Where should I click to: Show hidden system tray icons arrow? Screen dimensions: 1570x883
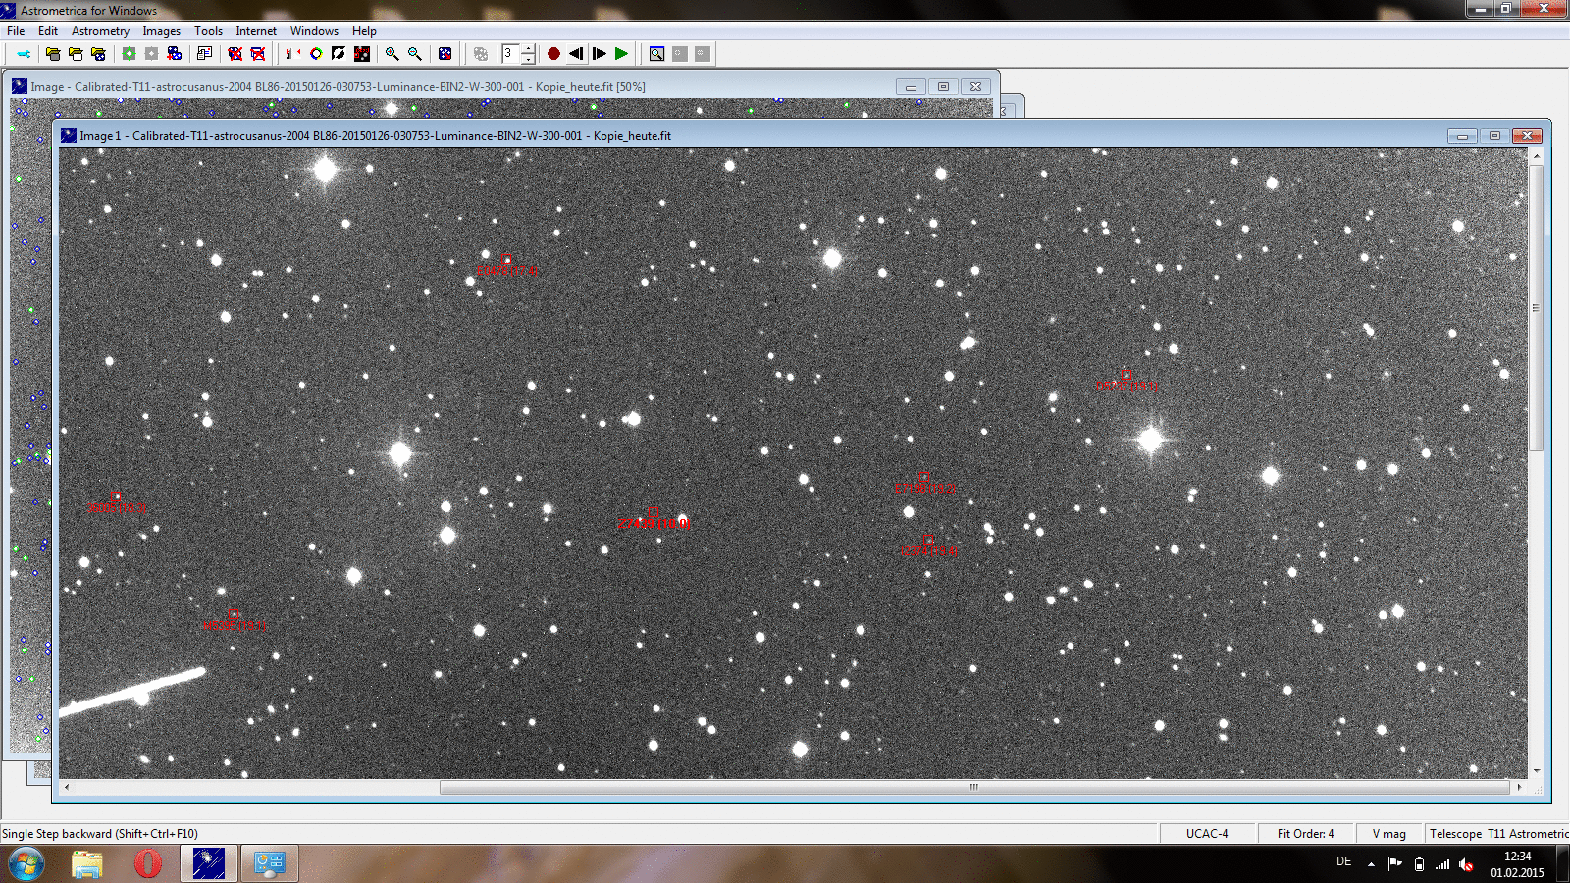1371,864
